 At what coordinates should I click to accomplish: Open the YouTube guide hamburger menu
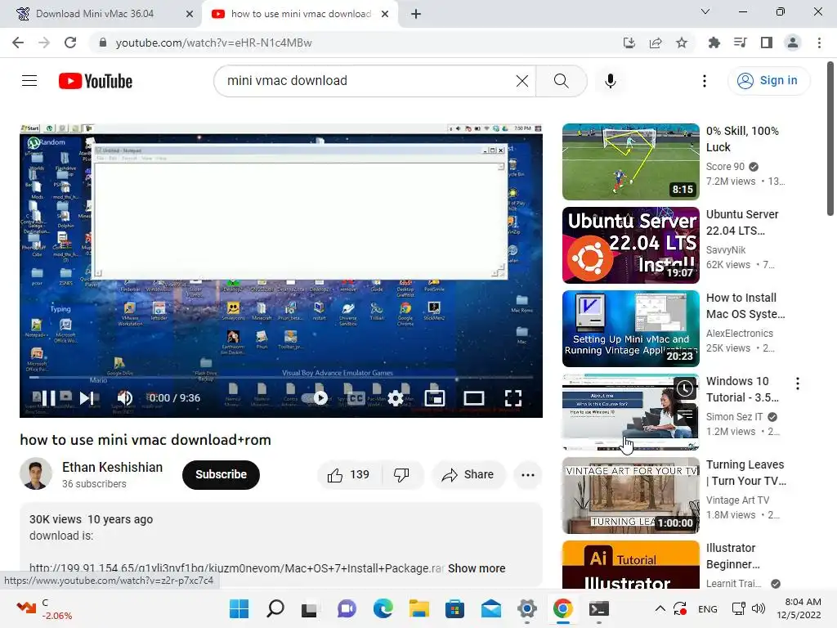[x=29, y=81]
